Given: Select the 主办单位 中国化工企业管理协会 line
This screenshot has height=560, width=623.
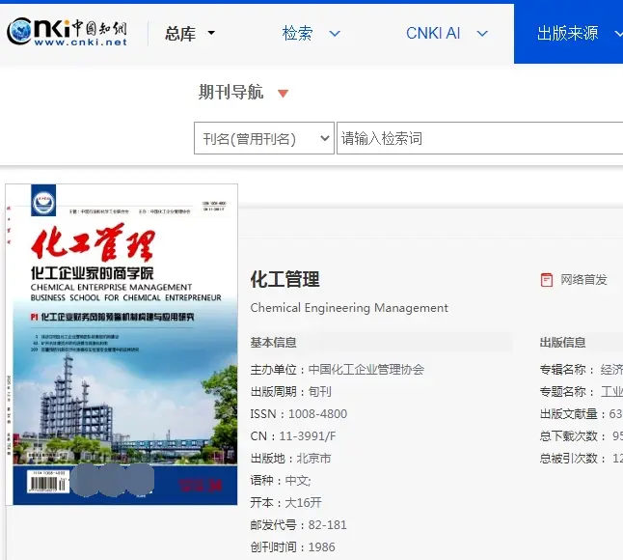Looking at the screenshot, I should point(338,370).
